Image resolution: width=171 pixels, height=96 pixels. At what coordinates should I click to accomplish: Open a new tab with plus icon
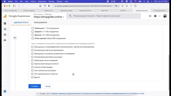[131, 6]
